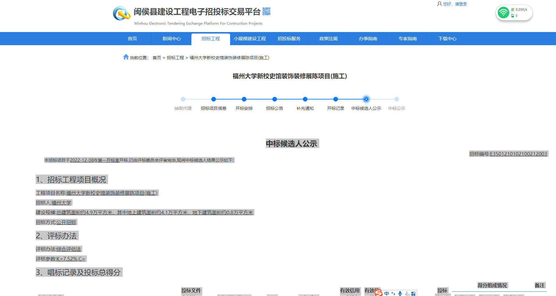Open the IME toolbox grid icon
556x296 pixels.
click(413, 293)
